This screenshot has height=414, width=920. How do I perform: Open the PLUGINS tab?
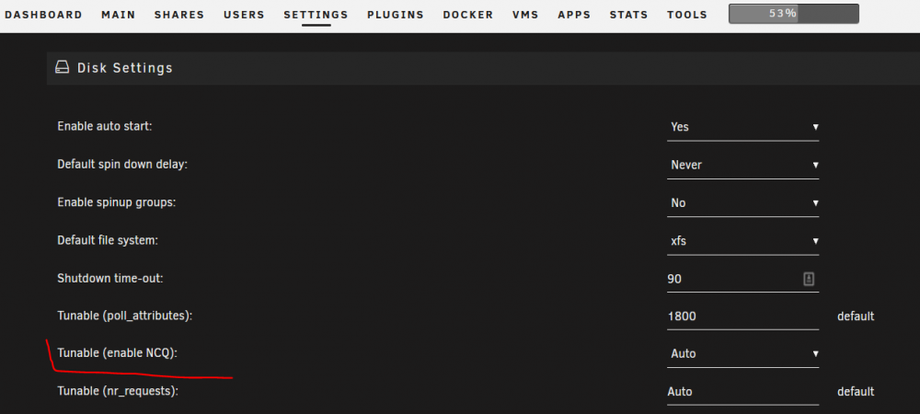tap(396, 16)
